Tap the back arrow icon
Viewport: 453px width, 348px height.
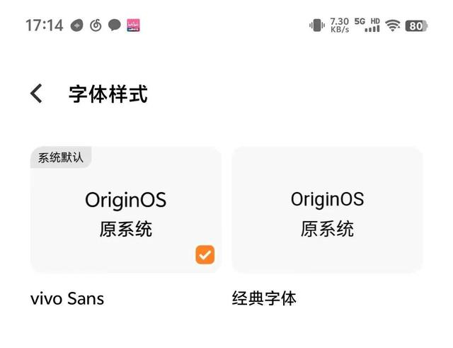(x=37, y=94)
